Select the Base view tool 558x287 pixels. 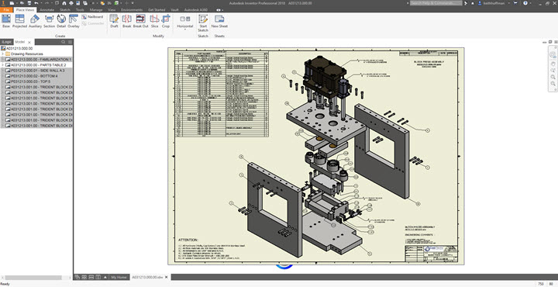6,22
